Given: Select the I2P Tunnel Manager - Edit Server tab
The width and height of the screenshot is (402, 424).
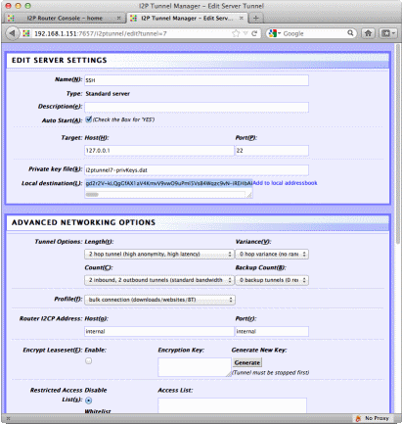Looking at the screenshot, I should click(187, 18).
